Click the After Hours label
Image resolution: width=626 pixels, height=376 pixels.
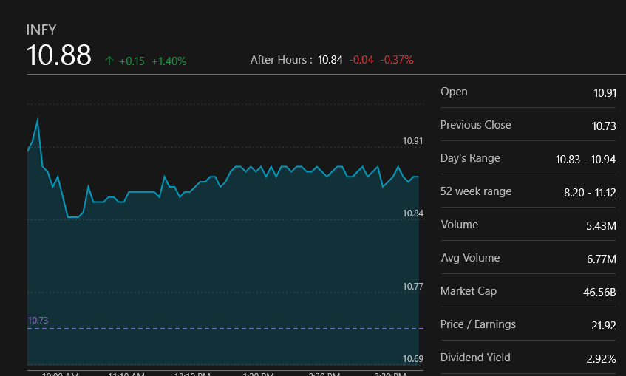tap(281, 59)
